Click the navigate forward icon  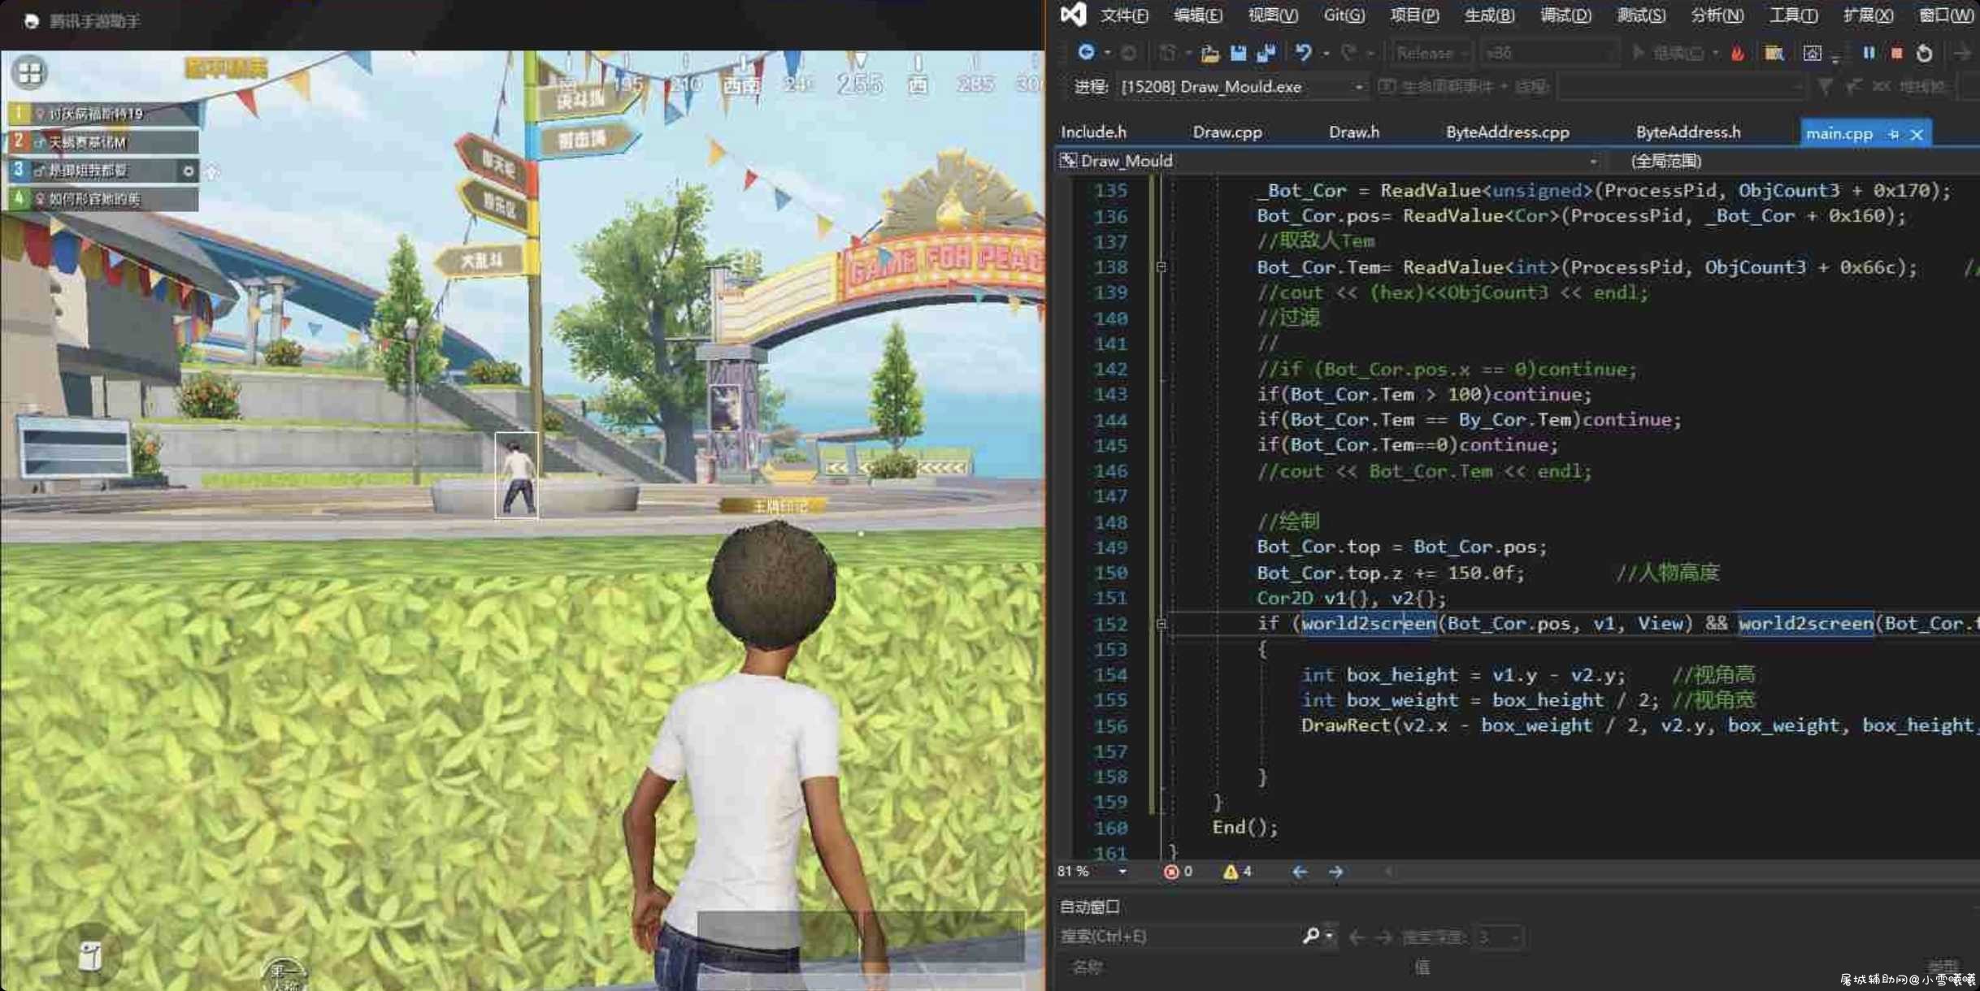tap(1129, 53)
